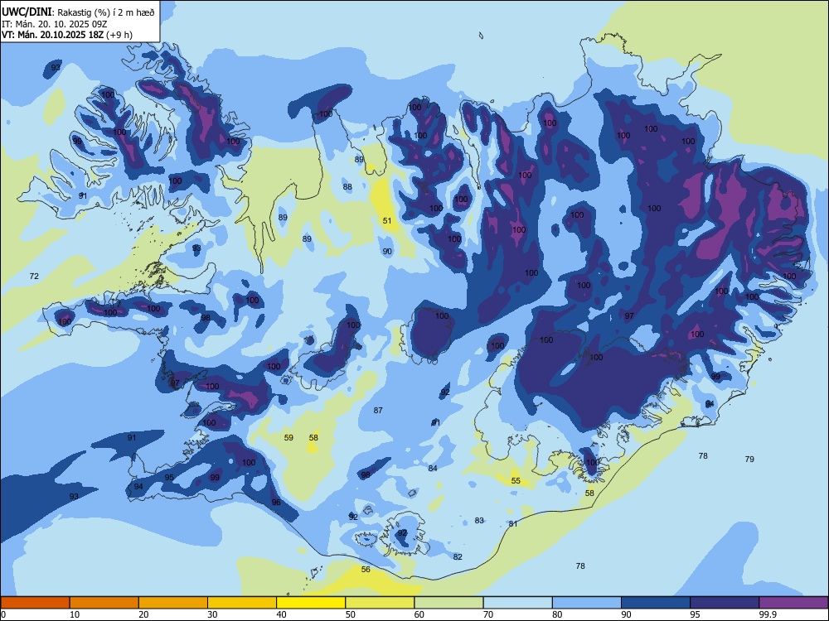Click the dark orange 0–10 legend swatch
Screen dimensions: 829x621
coord(35,603)
